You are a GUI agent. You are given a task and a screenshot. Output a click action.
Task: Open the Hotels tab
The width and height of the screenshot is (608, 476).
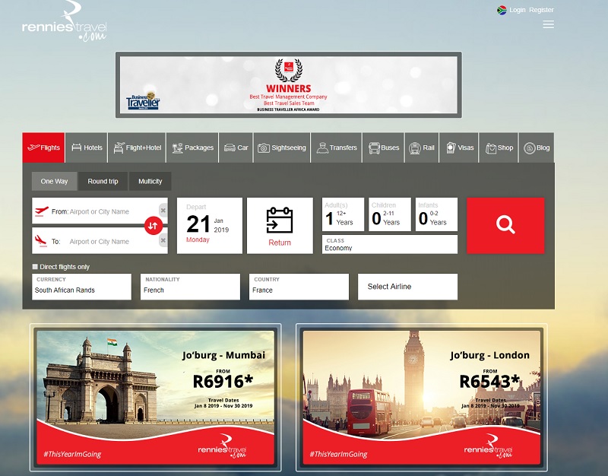87,148
